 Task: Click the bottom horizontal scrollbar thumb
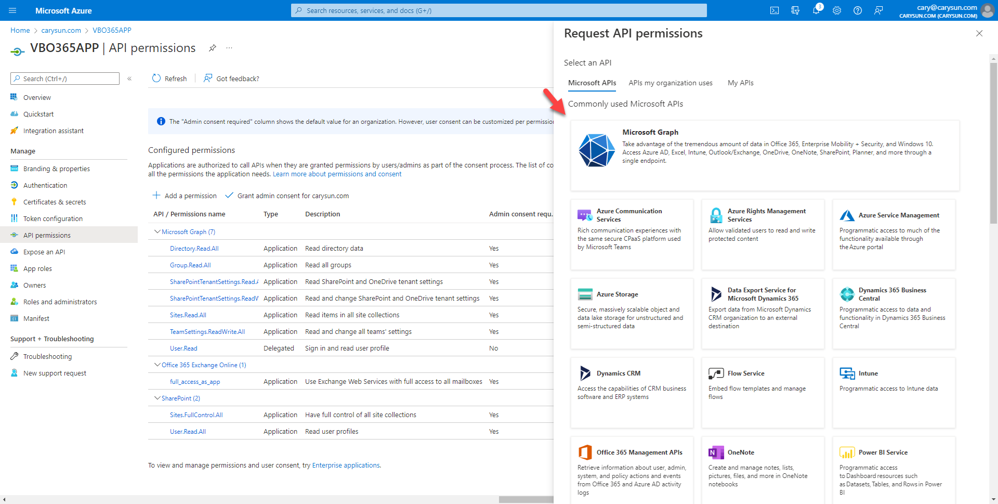tap(526, 500)
